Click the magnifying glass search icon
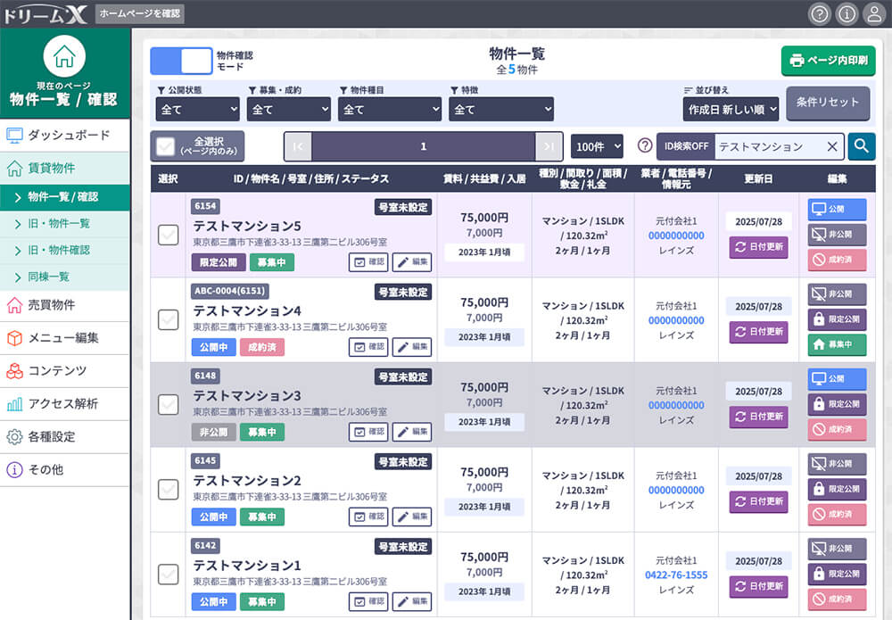 coord(861,146)
